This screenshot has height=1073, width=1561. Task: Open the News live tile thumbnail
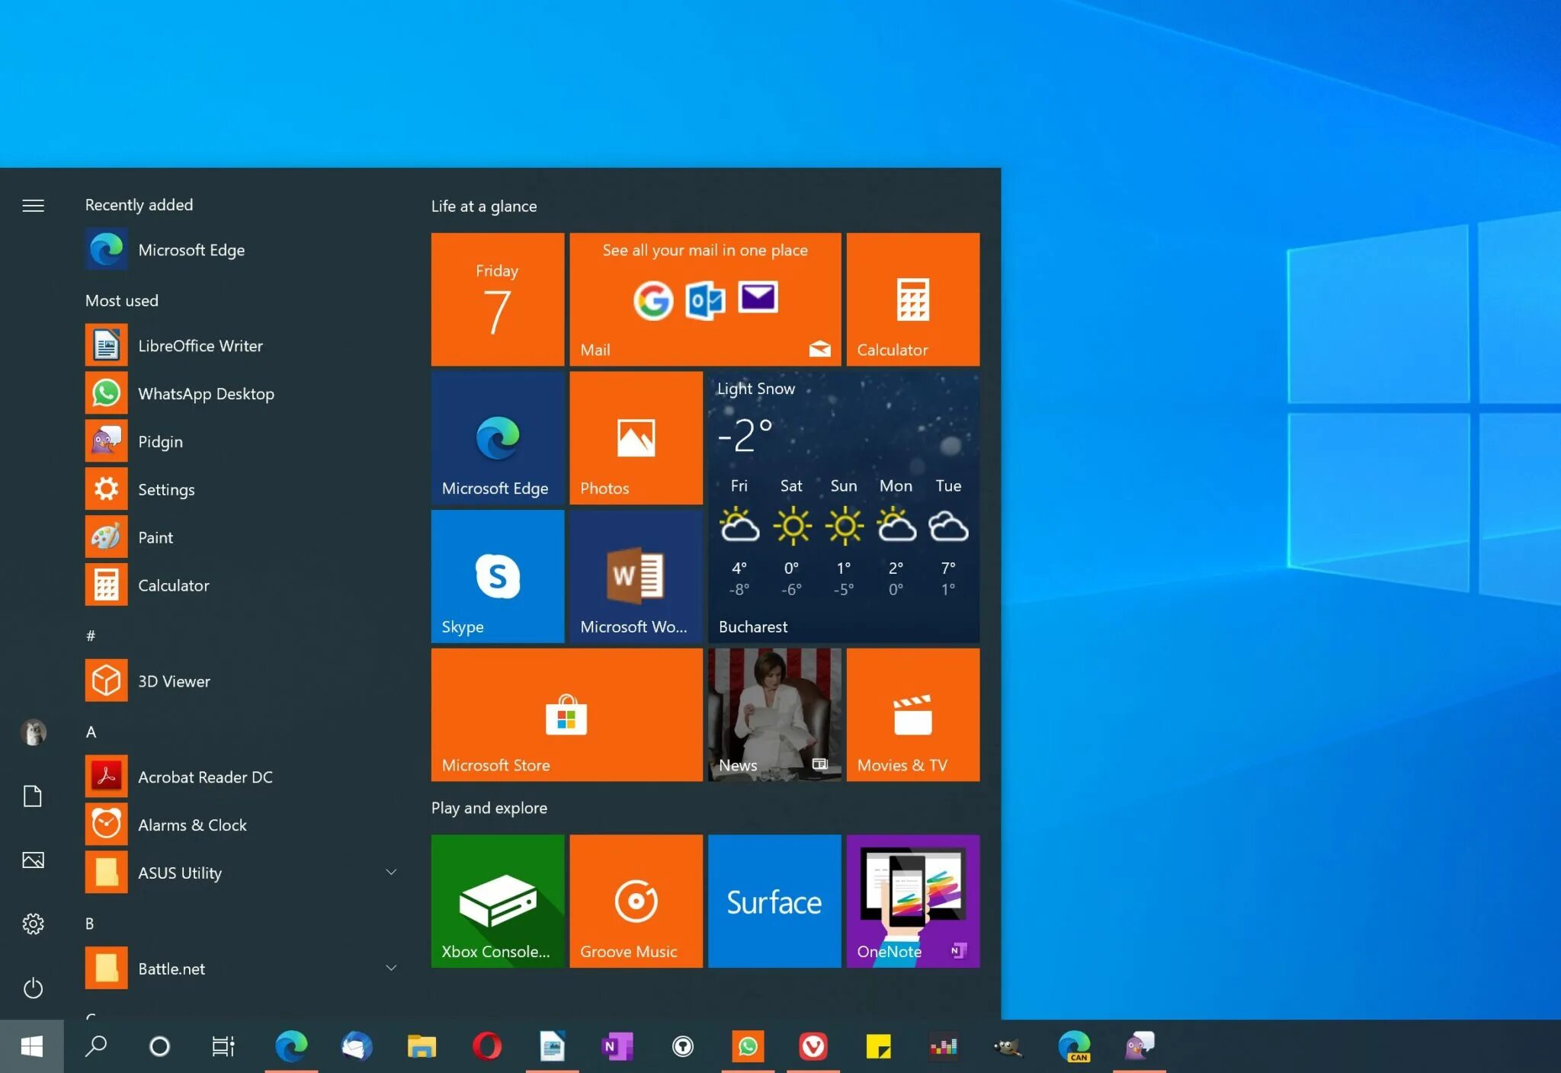(x=774, y=715)
